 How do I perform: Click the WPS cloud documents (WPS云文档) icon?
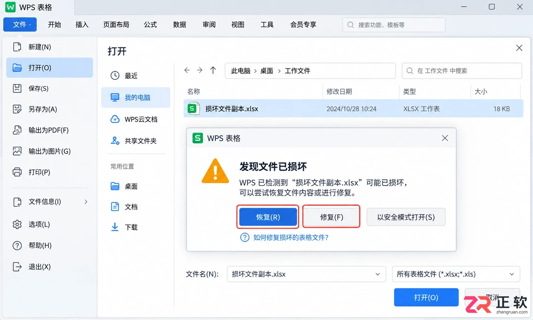pyautogui.click(x=115, y=119)
